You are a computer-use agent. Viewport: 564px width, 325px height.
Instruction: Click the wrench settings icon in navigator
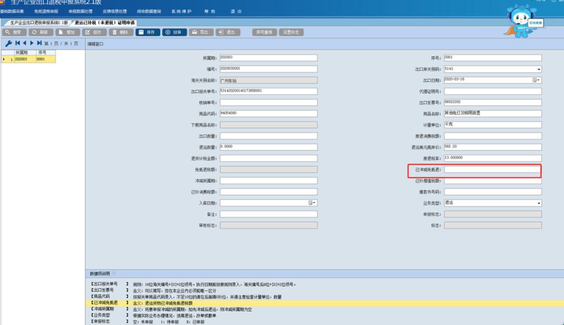pyautogui.click(x=8, y=43)
